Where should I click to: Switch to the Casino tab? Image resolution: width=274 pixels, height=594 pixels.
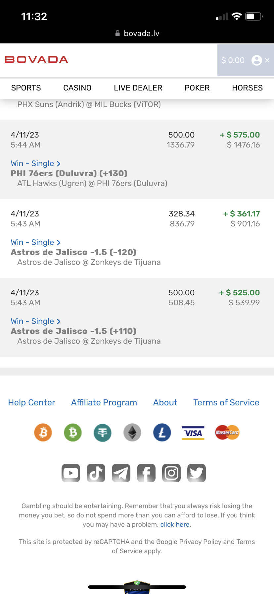click(x=77, y=88)
